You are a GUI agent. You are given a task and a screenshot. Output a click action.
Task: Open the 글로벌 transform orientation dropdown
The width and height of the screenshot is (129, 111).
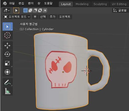121,10
